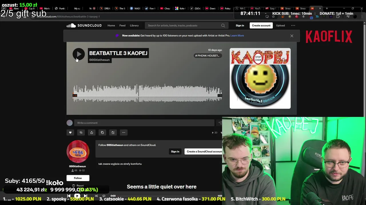This screenshot has height=205, width=366.
Task: Click the 20 plays count
Action: pos(214,132)
